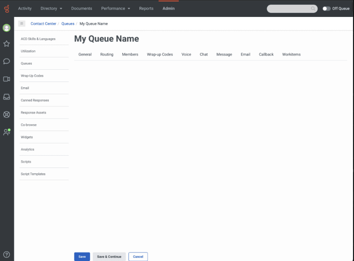Collapse the sidebar with hamburger button
The height and width of the screenshot is (261, 354).
point(22,24)
